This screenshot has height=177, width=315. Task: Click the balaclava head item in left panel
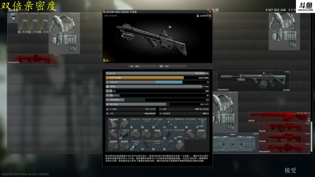coord(13,18)
